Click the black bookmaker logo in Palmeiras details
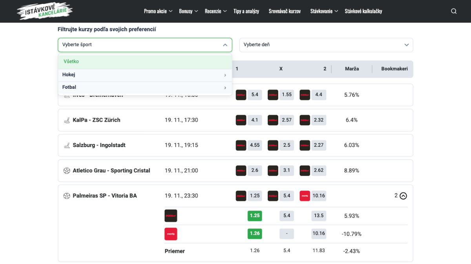471x264 pixels. [x=171, y=216]
